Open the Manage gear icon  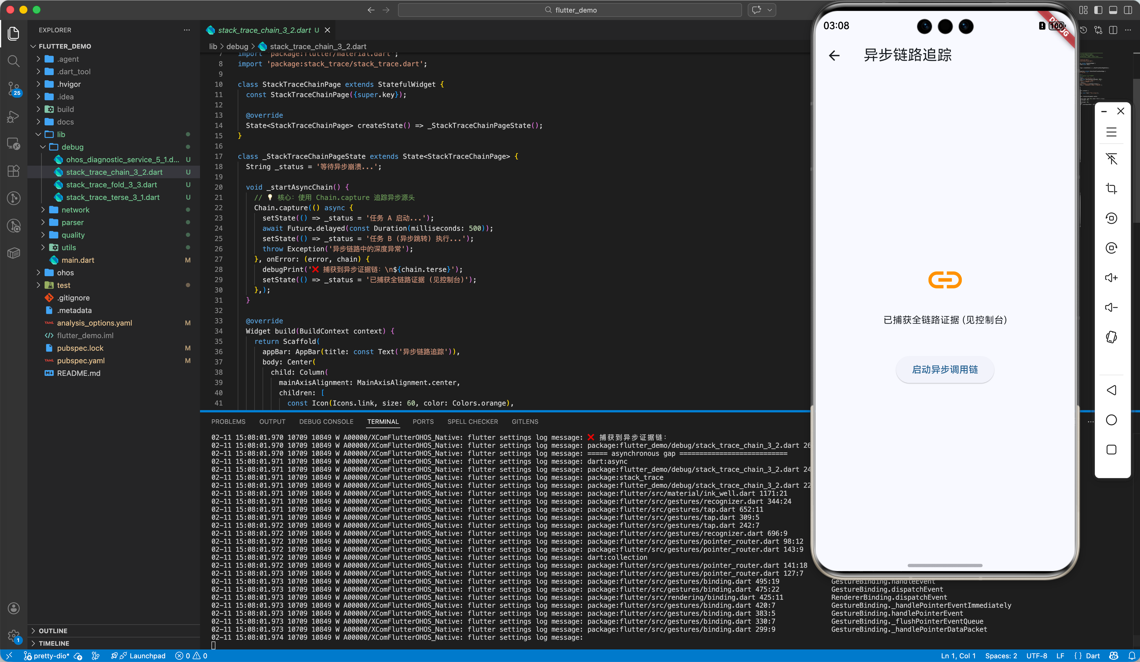coord(14,636)
